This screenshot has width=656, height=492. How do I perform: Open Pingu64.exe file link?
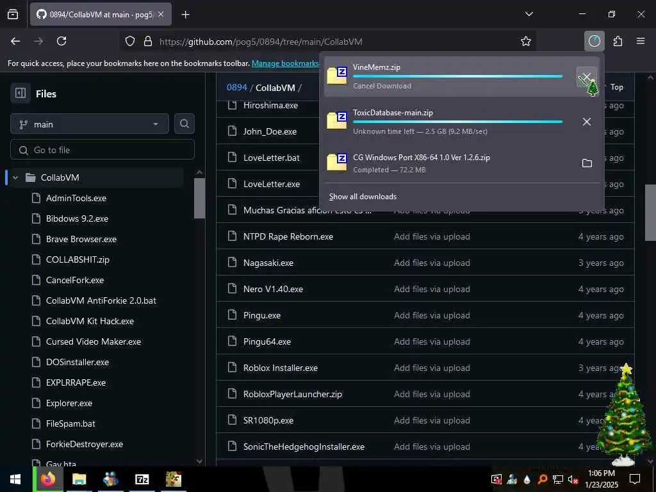267,341
